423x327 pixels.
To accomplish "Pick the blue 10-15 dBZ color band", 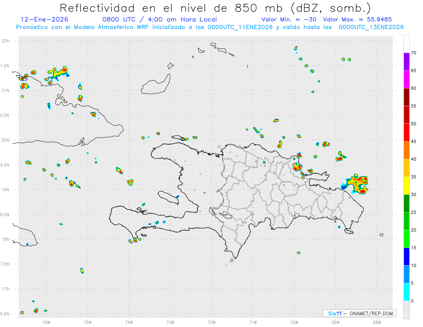I will [406, 256].
